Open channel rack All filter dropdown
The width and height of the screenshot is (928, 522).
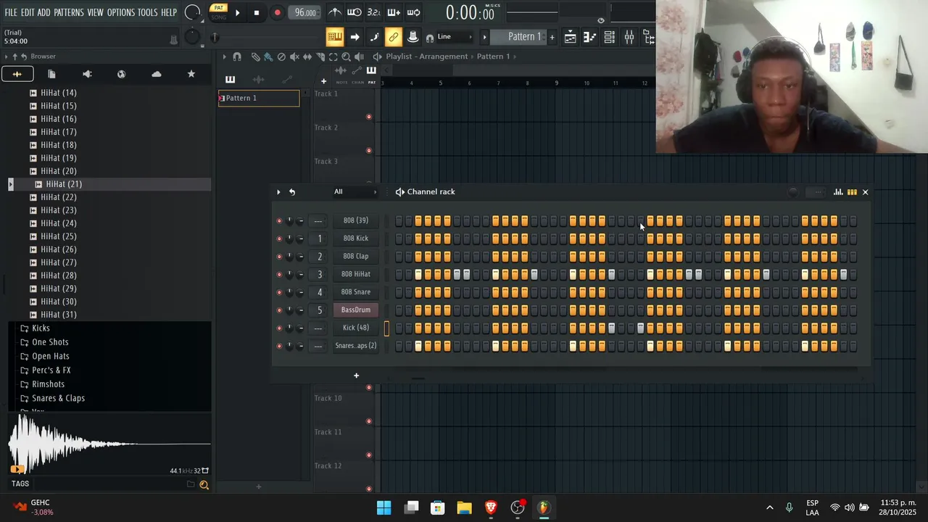pyautogui.click(x=355, y=192)
